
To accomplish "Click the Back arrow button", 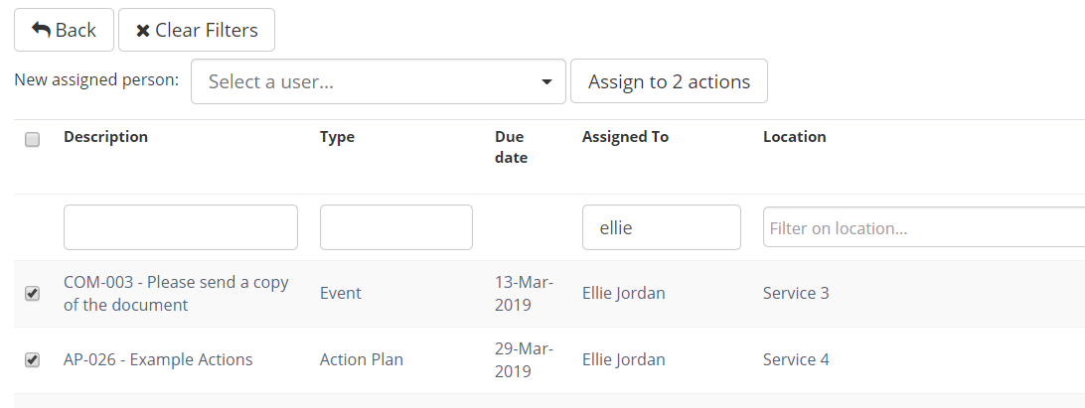I will click(x=64, y=30).
